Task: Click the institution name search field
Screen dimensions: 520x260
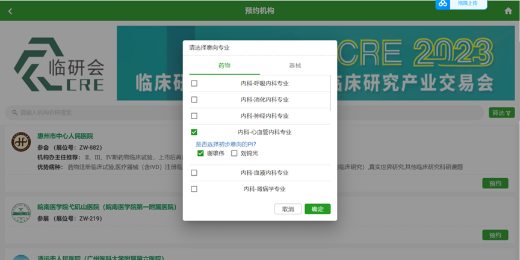Action: click(x=244, y=113)
